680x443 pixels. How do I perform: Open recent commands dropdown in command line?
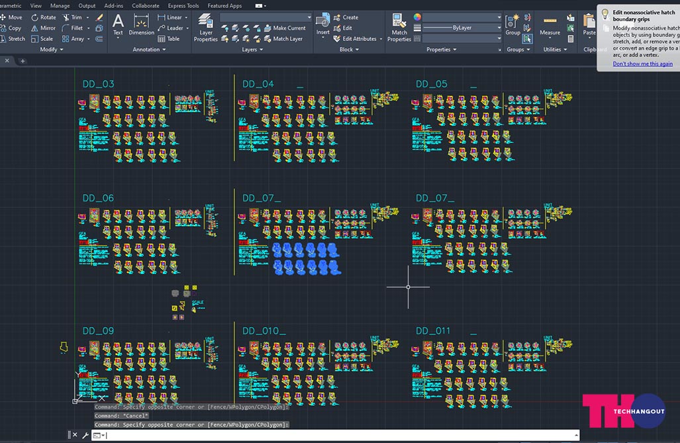pyautogui.click(x=99, y=435)
